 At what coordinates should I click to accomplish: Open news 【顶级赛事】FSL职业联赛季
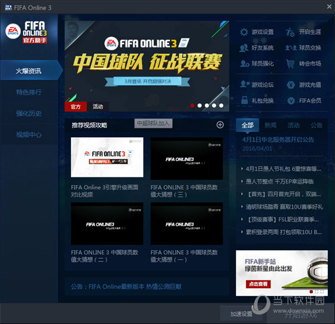pyautogui.click(x=283, y=219)
